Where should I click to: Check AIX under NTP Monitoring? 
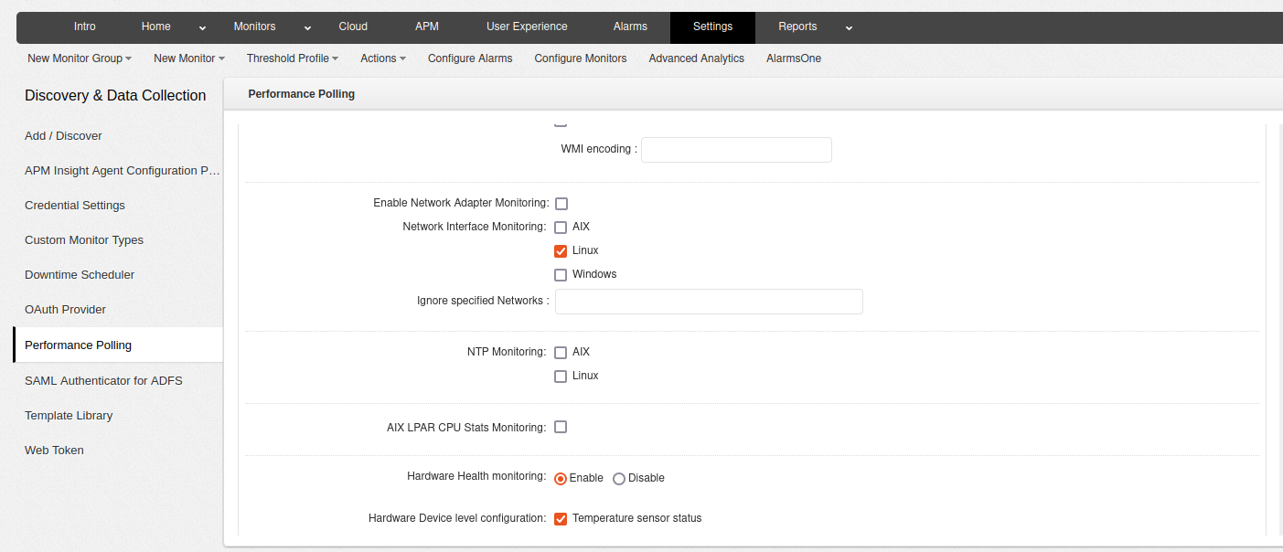pos(561,353)
